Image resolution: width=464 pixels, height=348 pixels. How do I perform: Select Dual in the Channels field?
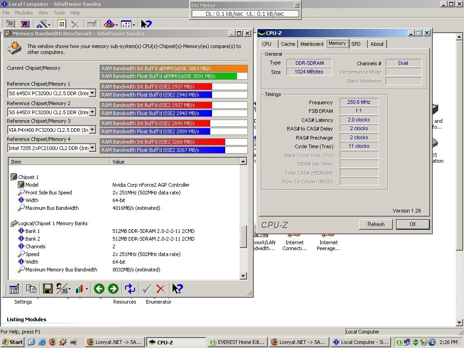(x=403, y=63)
